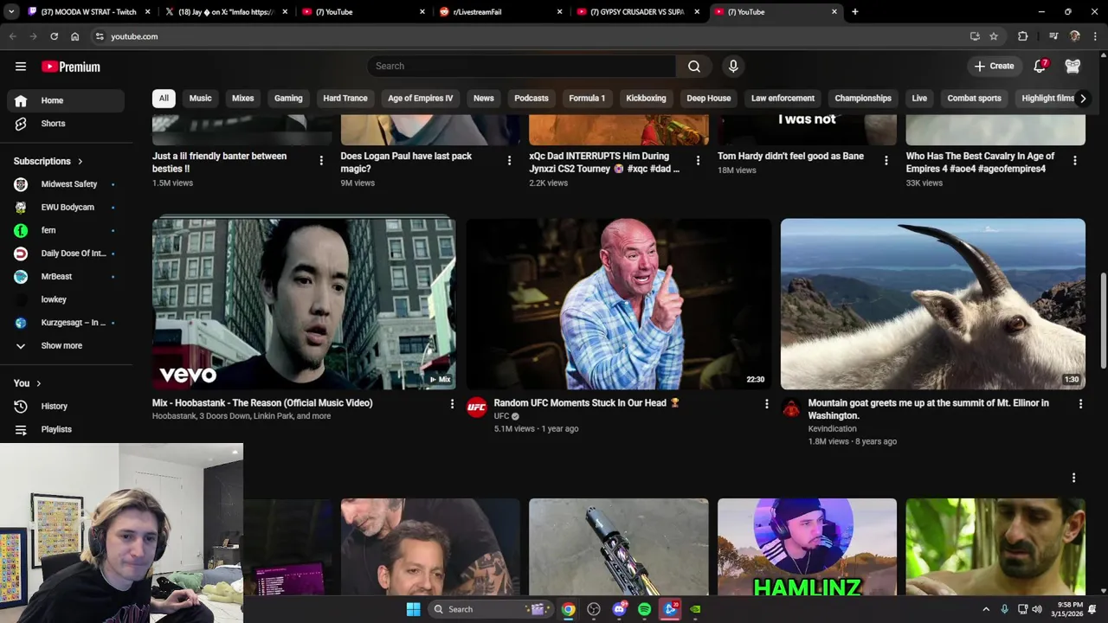Open Playlists in sidebar

point(66,429)
